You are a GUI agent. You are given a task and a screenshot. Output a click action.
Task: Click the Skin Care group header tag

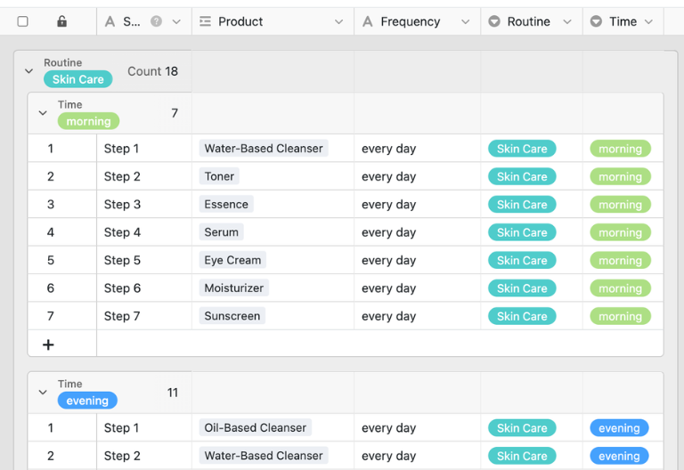[x=78, y=79]
